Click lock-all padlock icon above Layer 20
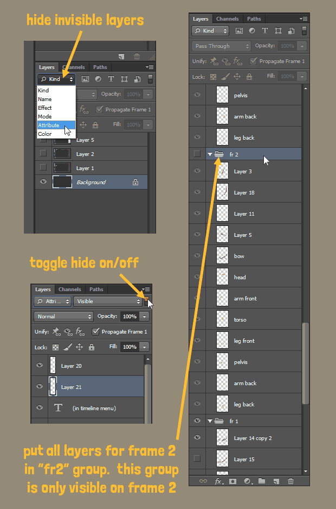Image resolution: width=336 pixels, height=509 pixels. coord(91,347)
